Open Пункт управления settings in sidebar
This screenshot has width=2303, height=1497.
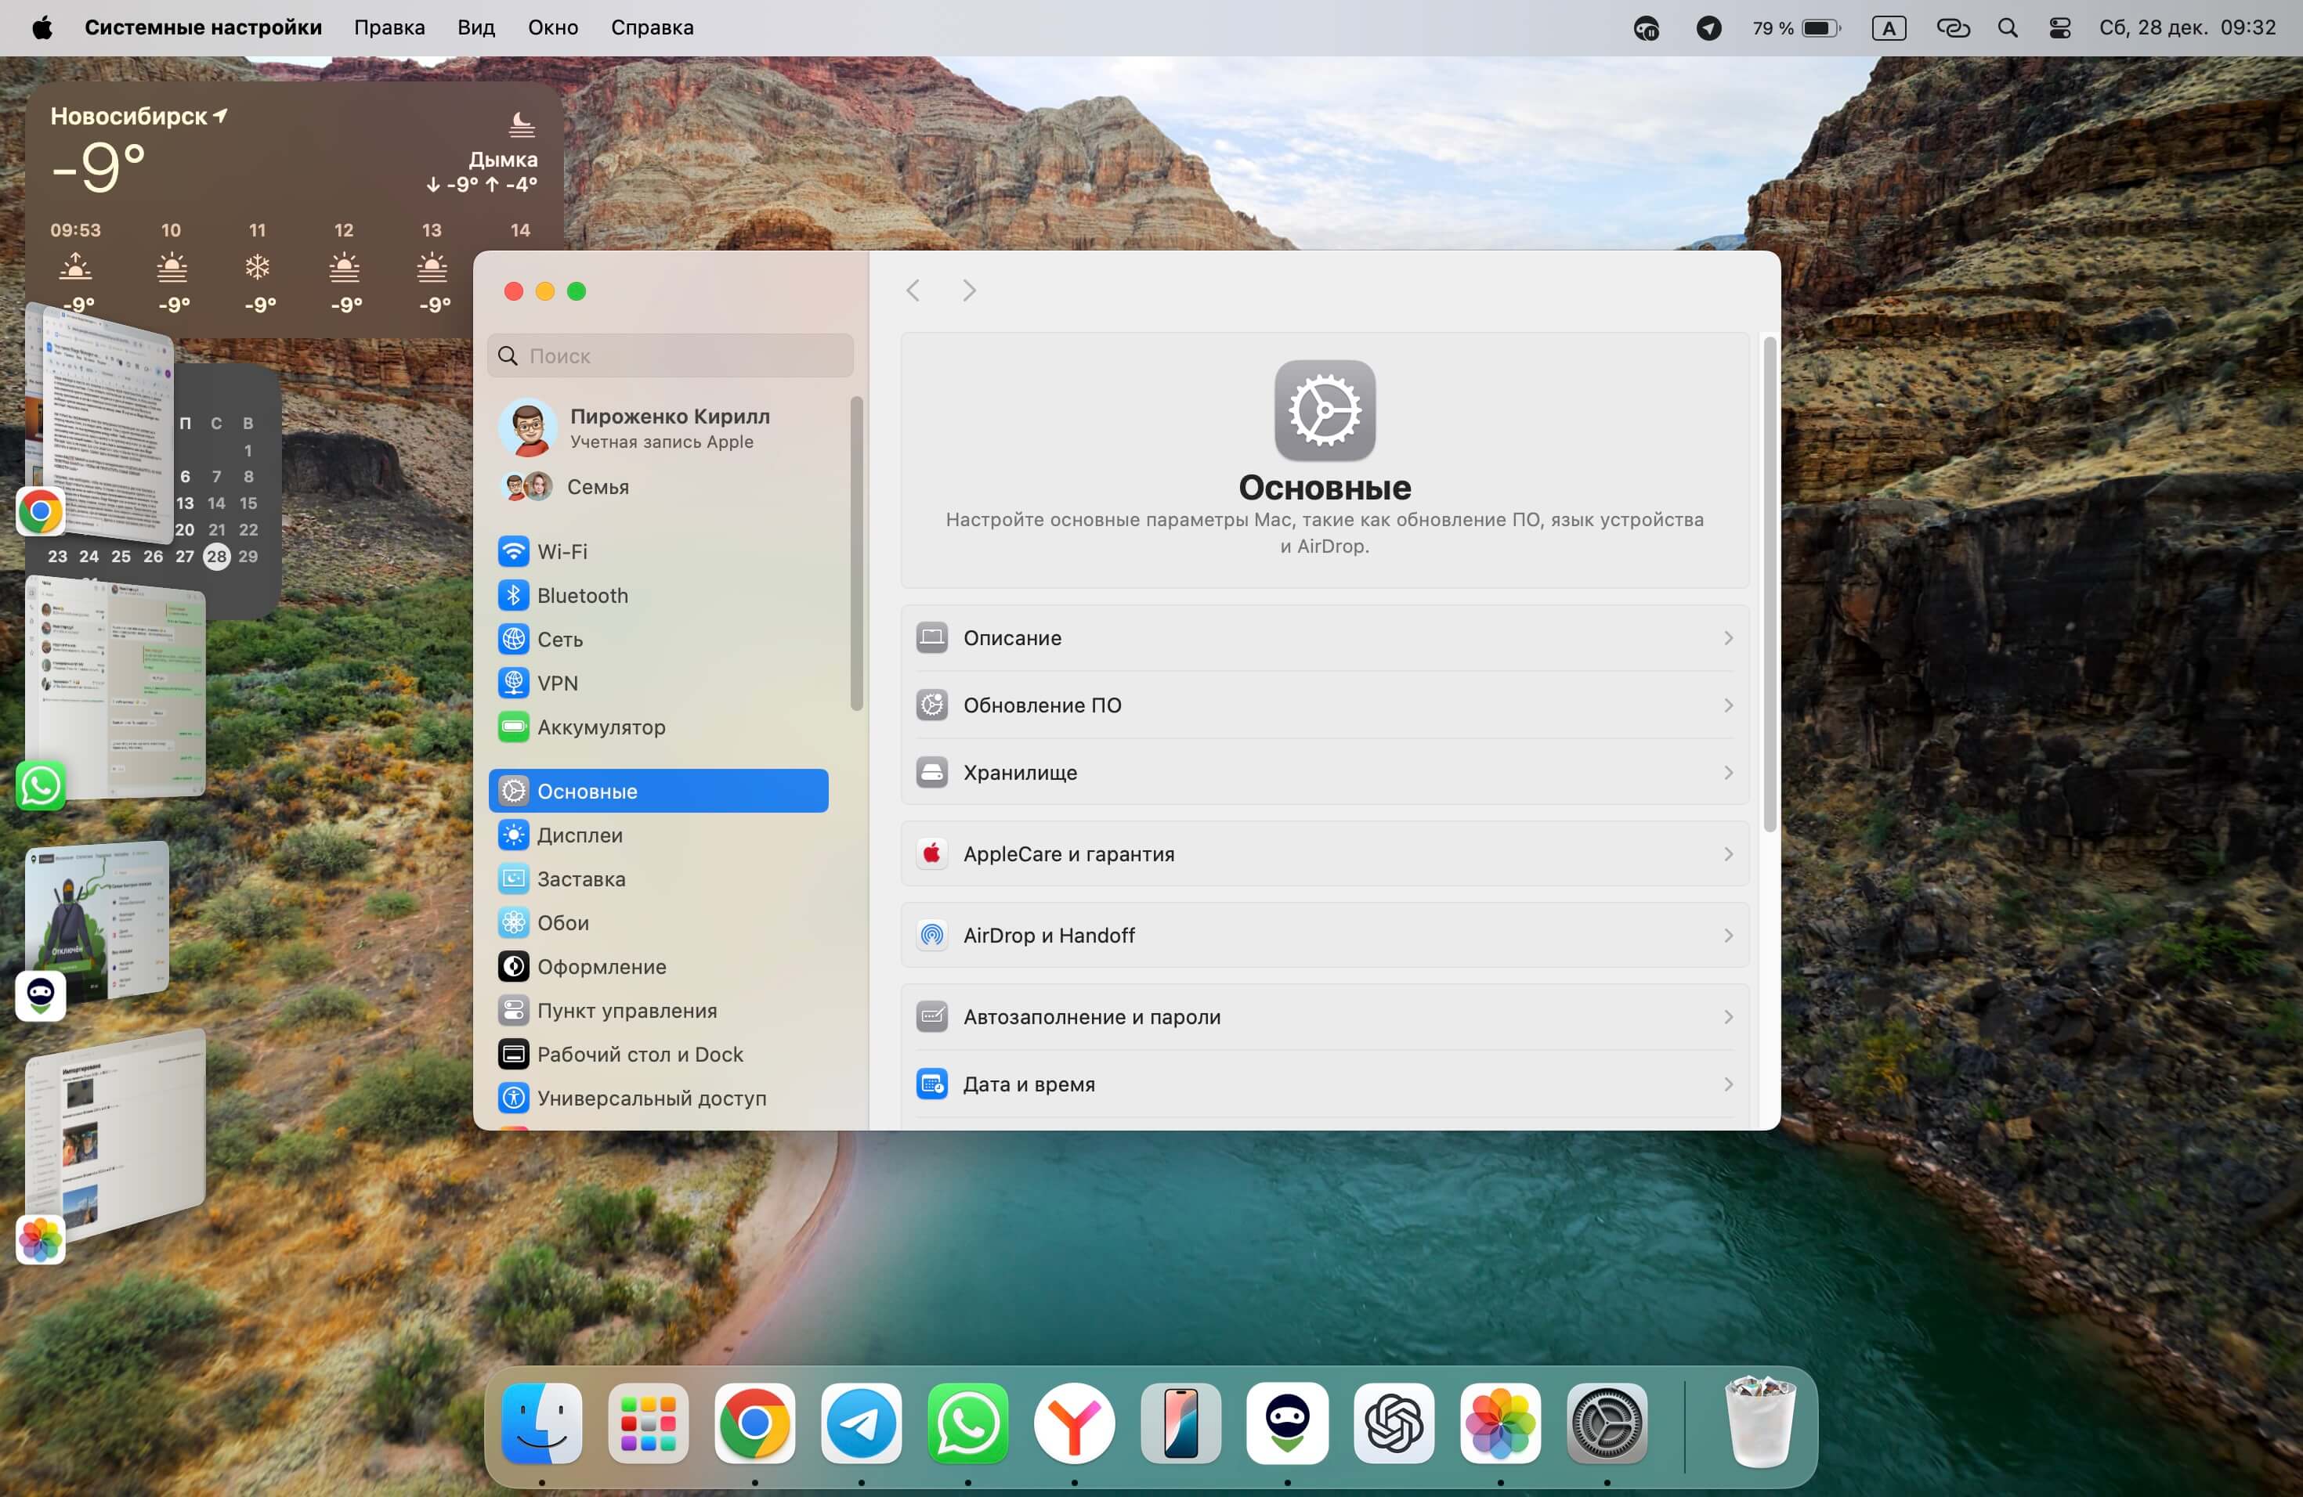[x=626, y=1009]
